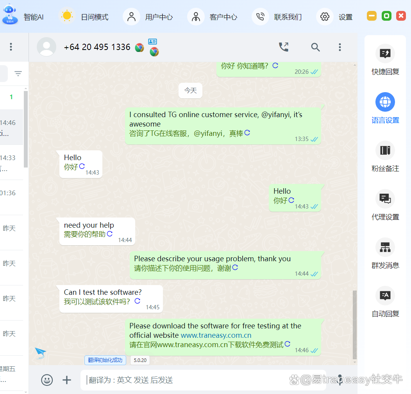Click the 'need your help' message

coord(97,231)
